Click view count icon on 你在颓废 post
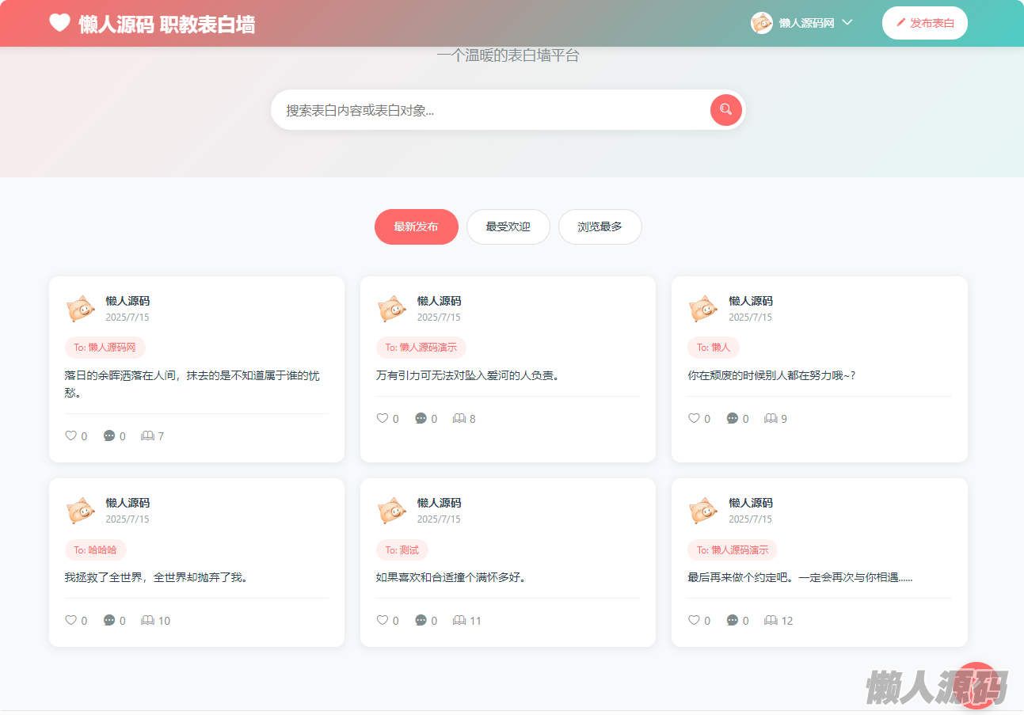Screen dimensions: 1024x715 pyautogui.click(x=771, y=419)
